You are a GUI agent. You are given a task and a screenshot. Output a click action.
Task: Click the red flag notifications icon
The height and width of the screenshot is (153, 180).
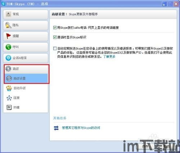(8, 36)
